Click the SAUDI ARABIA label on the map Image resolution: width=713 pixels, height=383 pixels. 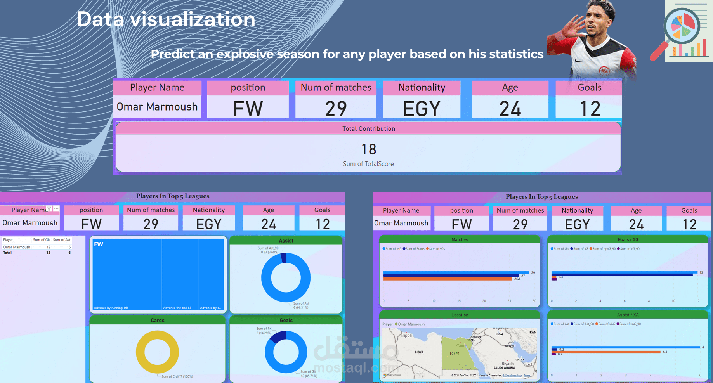point(504,368)
